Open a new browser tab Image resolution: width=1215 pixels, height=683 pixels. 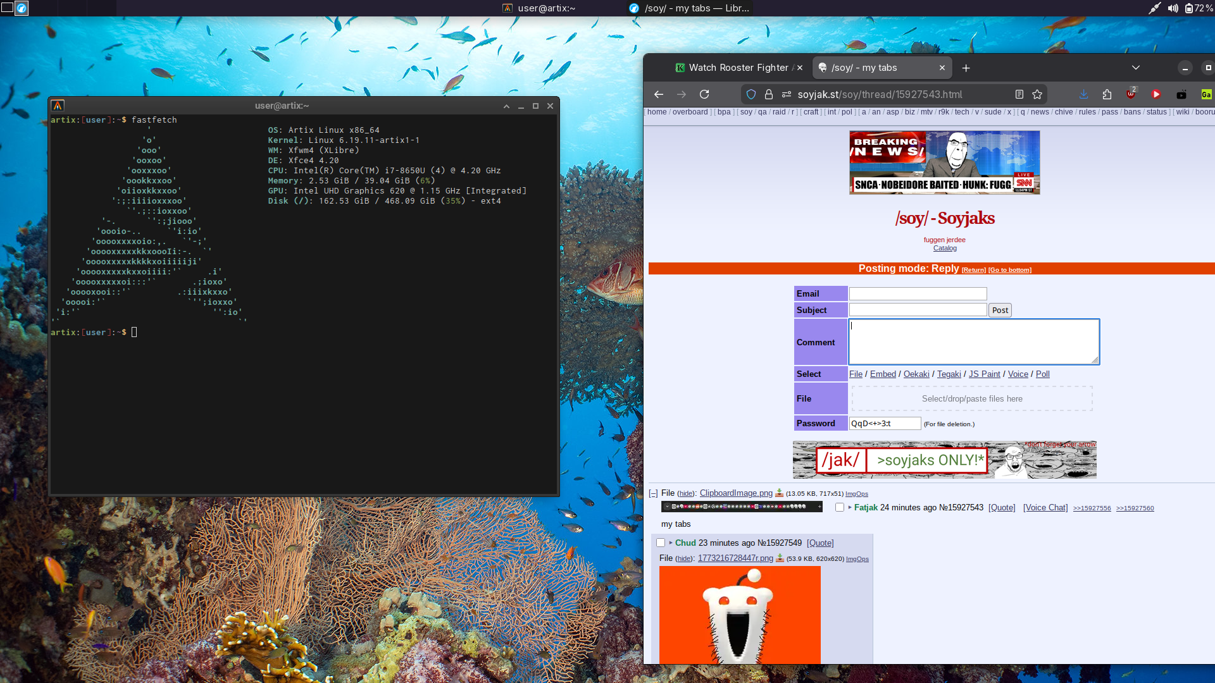point(966,68)
